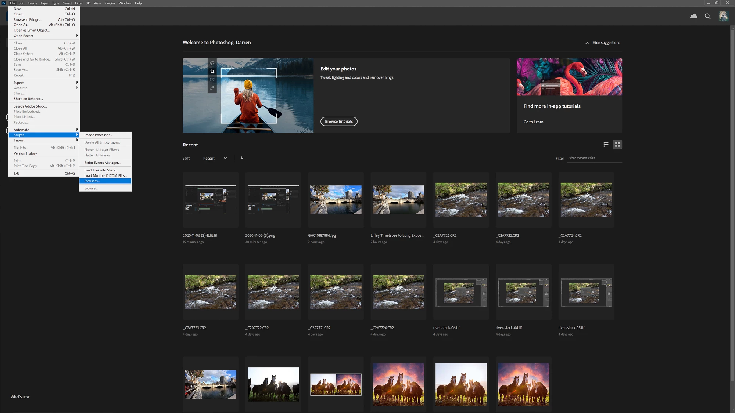
Task: Click the cloud documents icon
Action: click(x=693, y=16)
